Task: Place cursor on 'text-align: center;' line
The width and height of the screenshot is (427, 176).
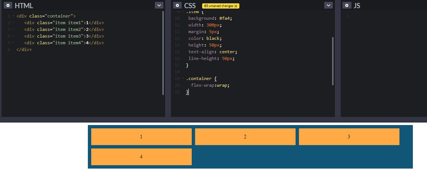Action: [213, 52]
